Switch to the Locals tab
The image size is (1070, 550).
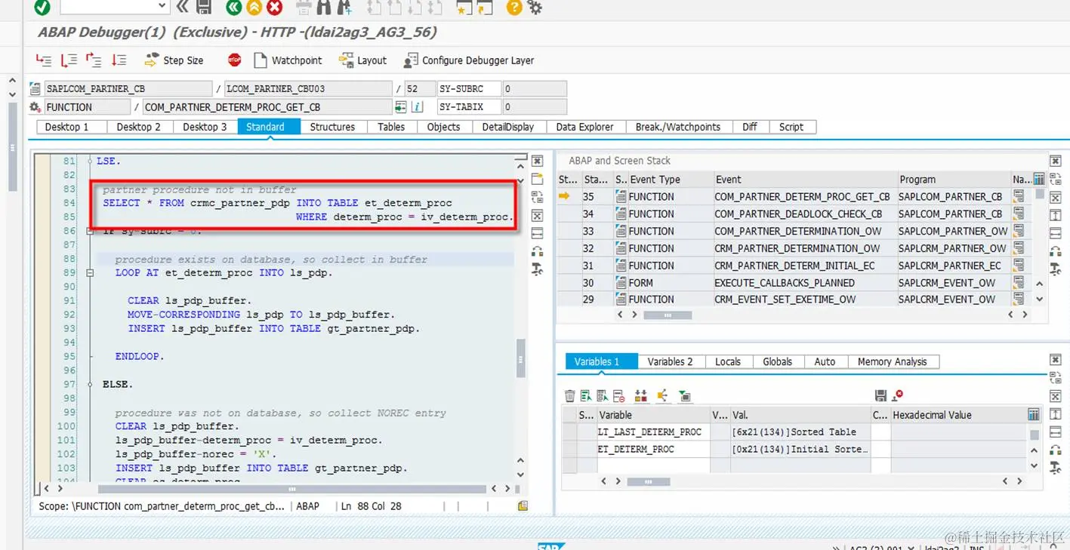[728, 361]
